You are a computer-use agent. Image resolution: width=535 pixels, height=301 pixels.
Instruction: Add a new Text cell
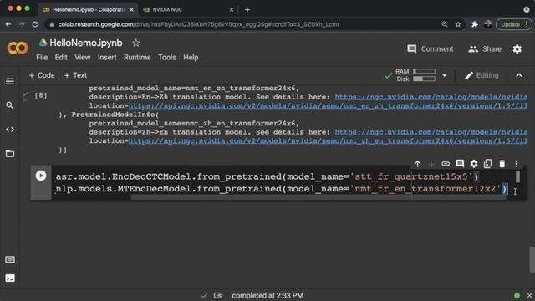pos(75,75)
